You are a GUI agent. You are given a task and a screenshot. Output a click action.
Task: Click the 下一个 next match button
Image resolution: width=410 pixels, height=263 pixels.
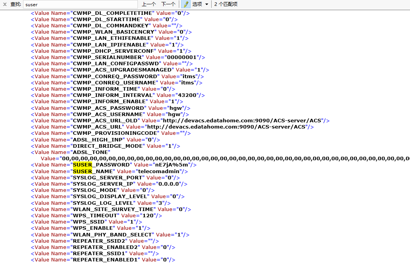coord(168,4)
